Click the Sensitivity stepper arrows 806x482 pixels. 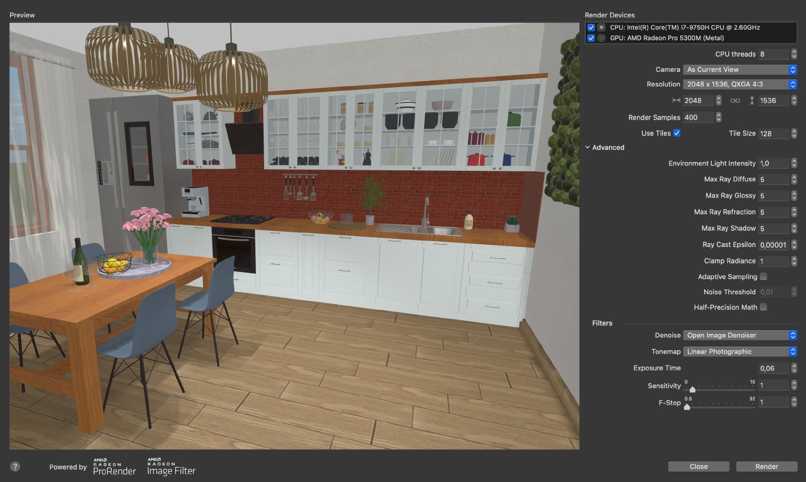[794, 385]
